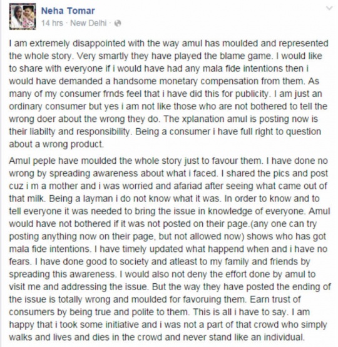Viewport: 338px width, 347px height.
Task: Open Neha Tomar's profile picture thumbnail
Action: pyautogui.click(x=23, y=17)
